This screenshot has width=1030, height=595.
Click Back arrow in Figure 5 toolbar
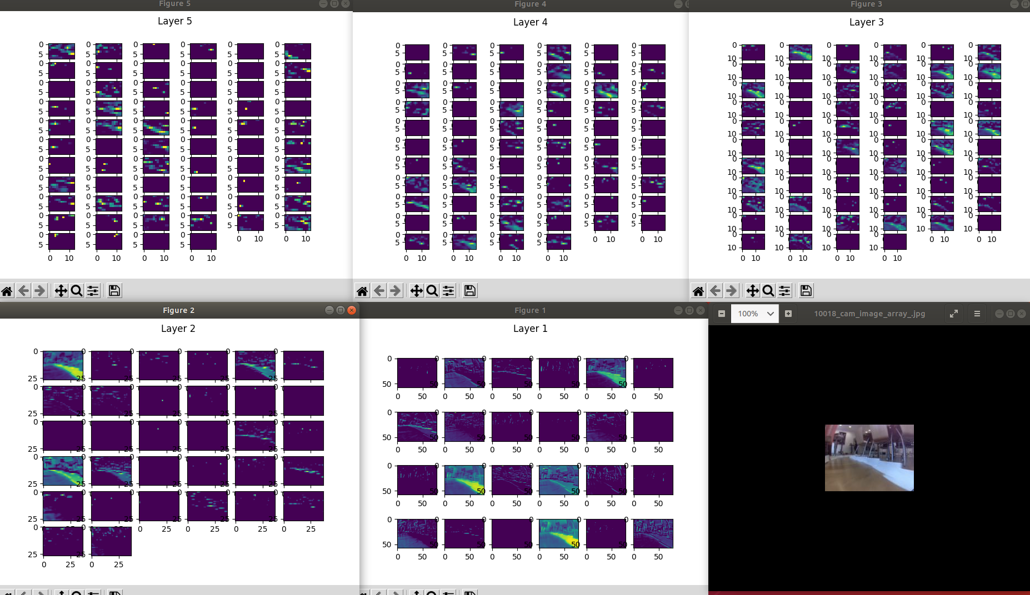[23, 291]
